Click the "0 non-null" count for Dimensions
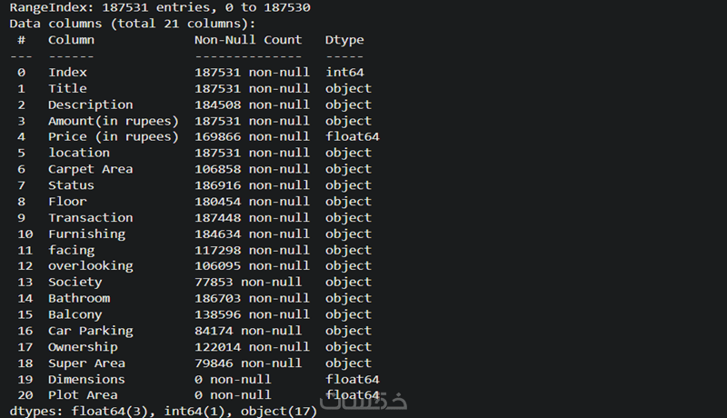 tap(233, 379)
